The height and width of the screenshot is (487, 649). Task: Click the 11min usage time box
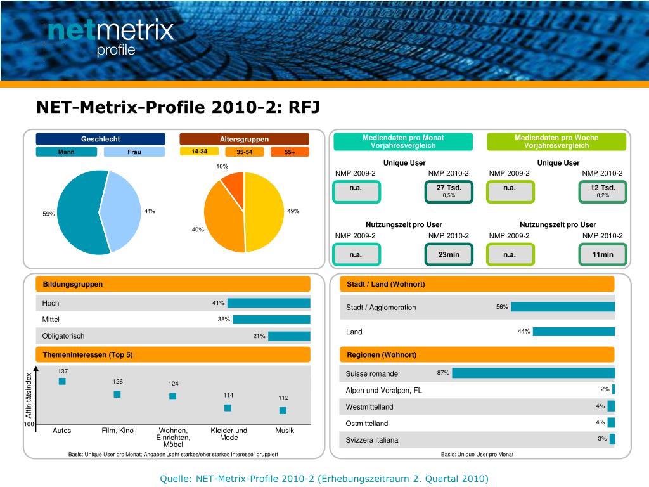(x=603, y=254)
